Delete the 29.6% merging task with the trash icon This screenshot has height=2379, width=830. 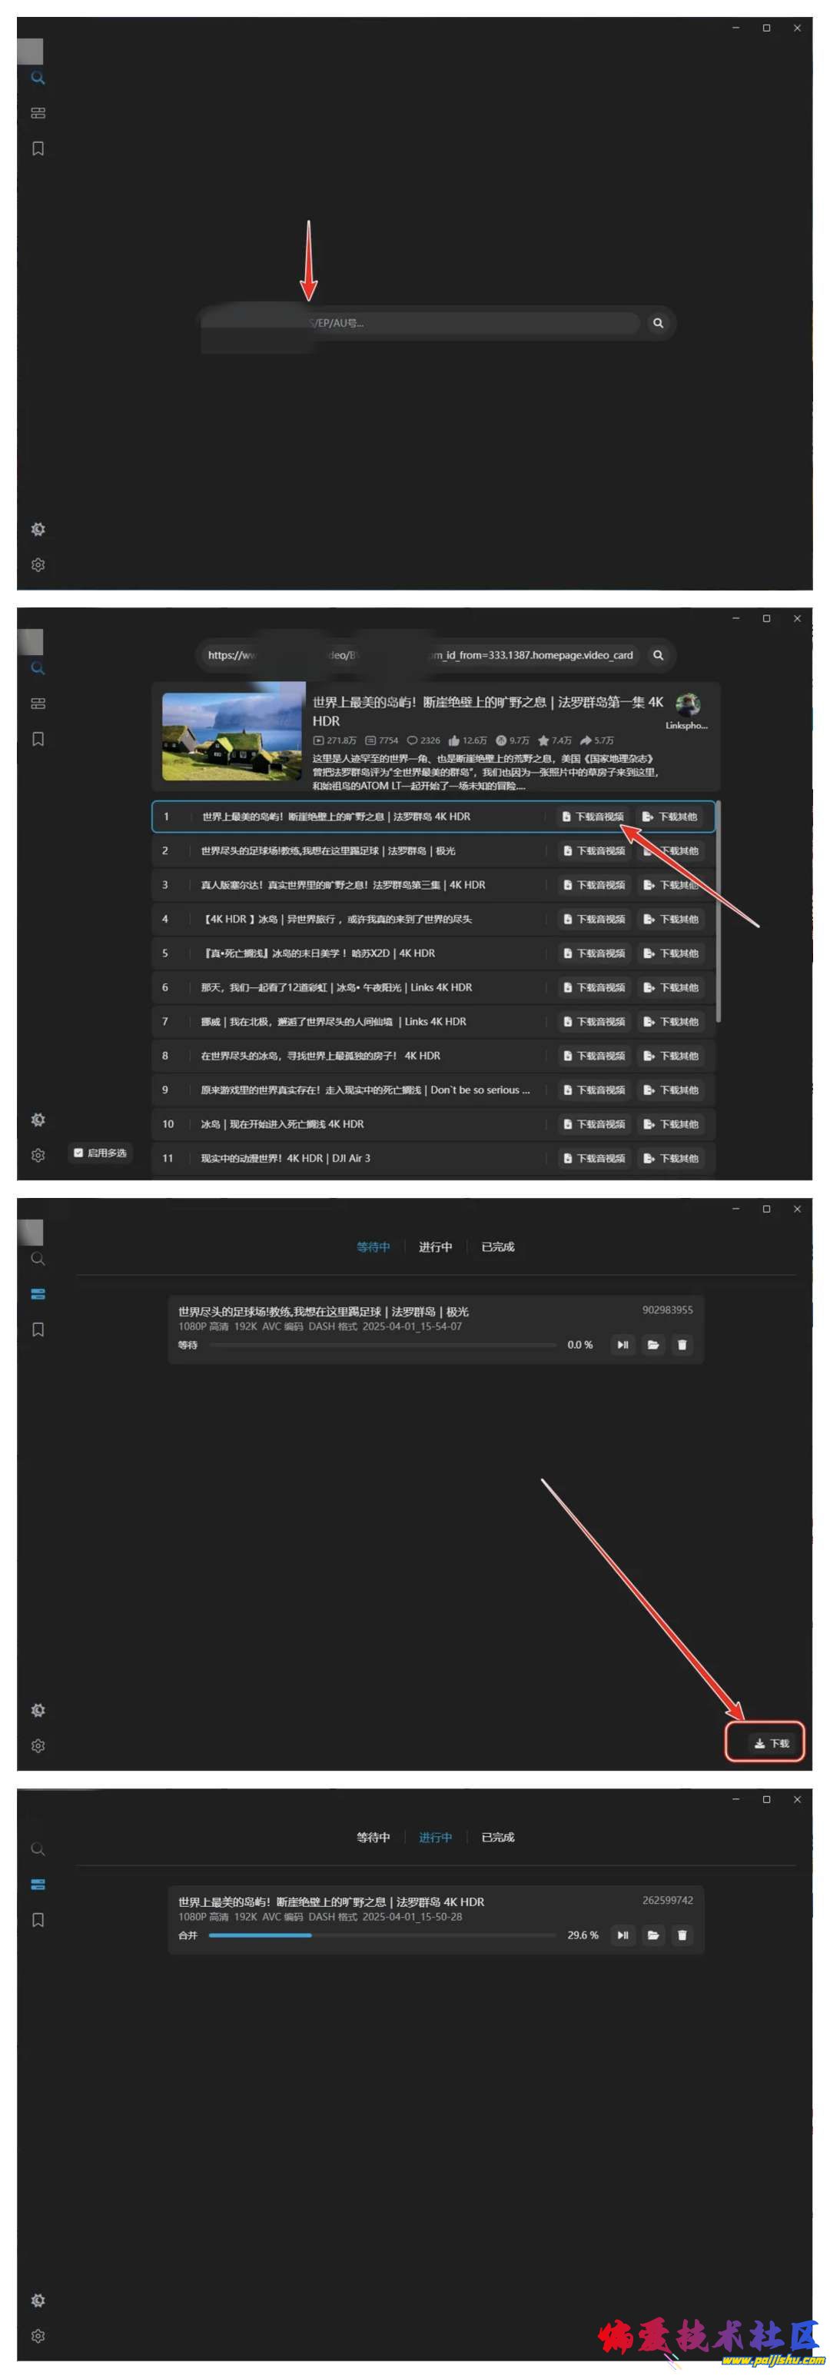click(682, 1935)
